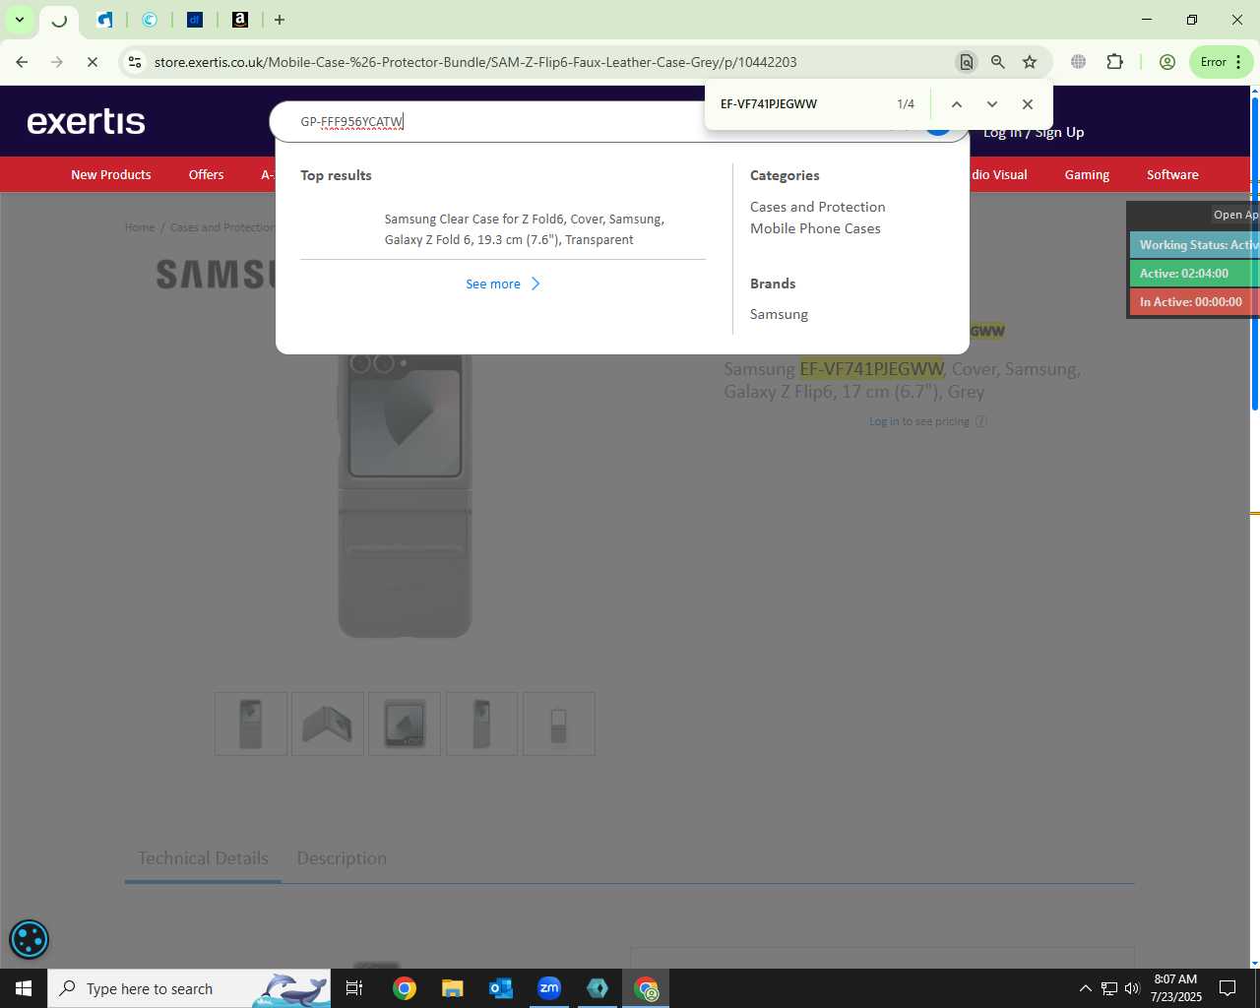
Task: Click the Open App label
Action: (1235, 215)
